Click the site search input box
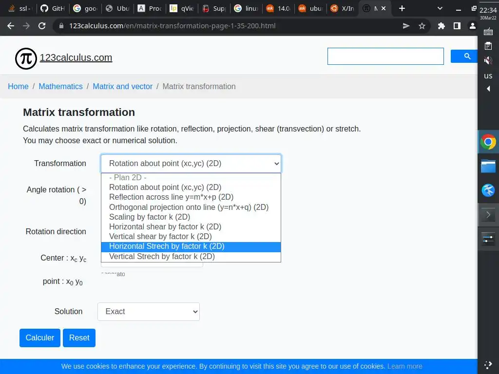This screenshot has height=374, width=499. coord(385,56)
